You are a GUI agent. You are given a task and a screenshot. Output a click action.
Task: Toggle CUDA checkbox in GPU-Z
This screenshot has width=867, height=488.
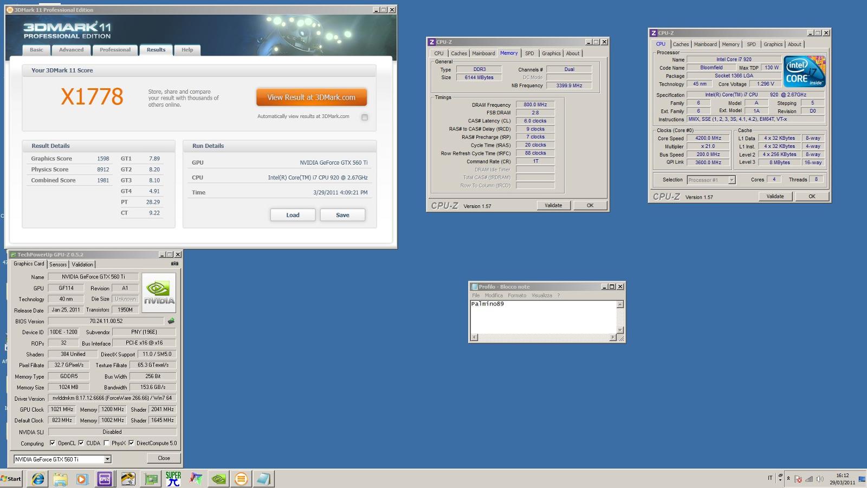(x=81, y=443)
